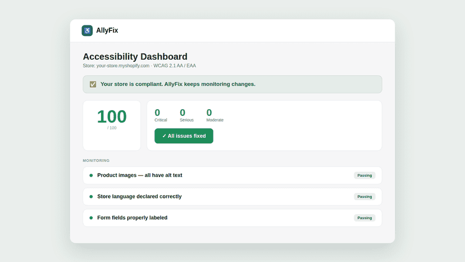Click the Passing badge for Product images
This screenshot has height=262, width=465.
point(364,175)
